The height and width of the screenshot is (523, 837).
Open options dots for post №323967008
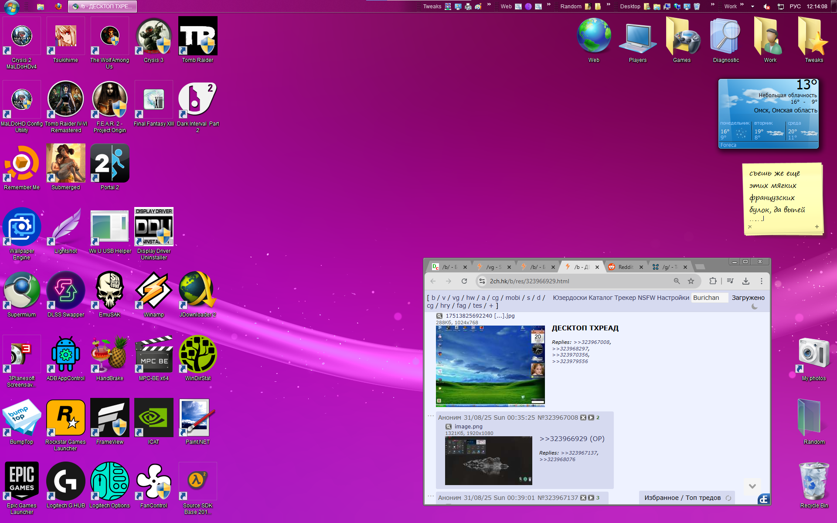(431, 416)
